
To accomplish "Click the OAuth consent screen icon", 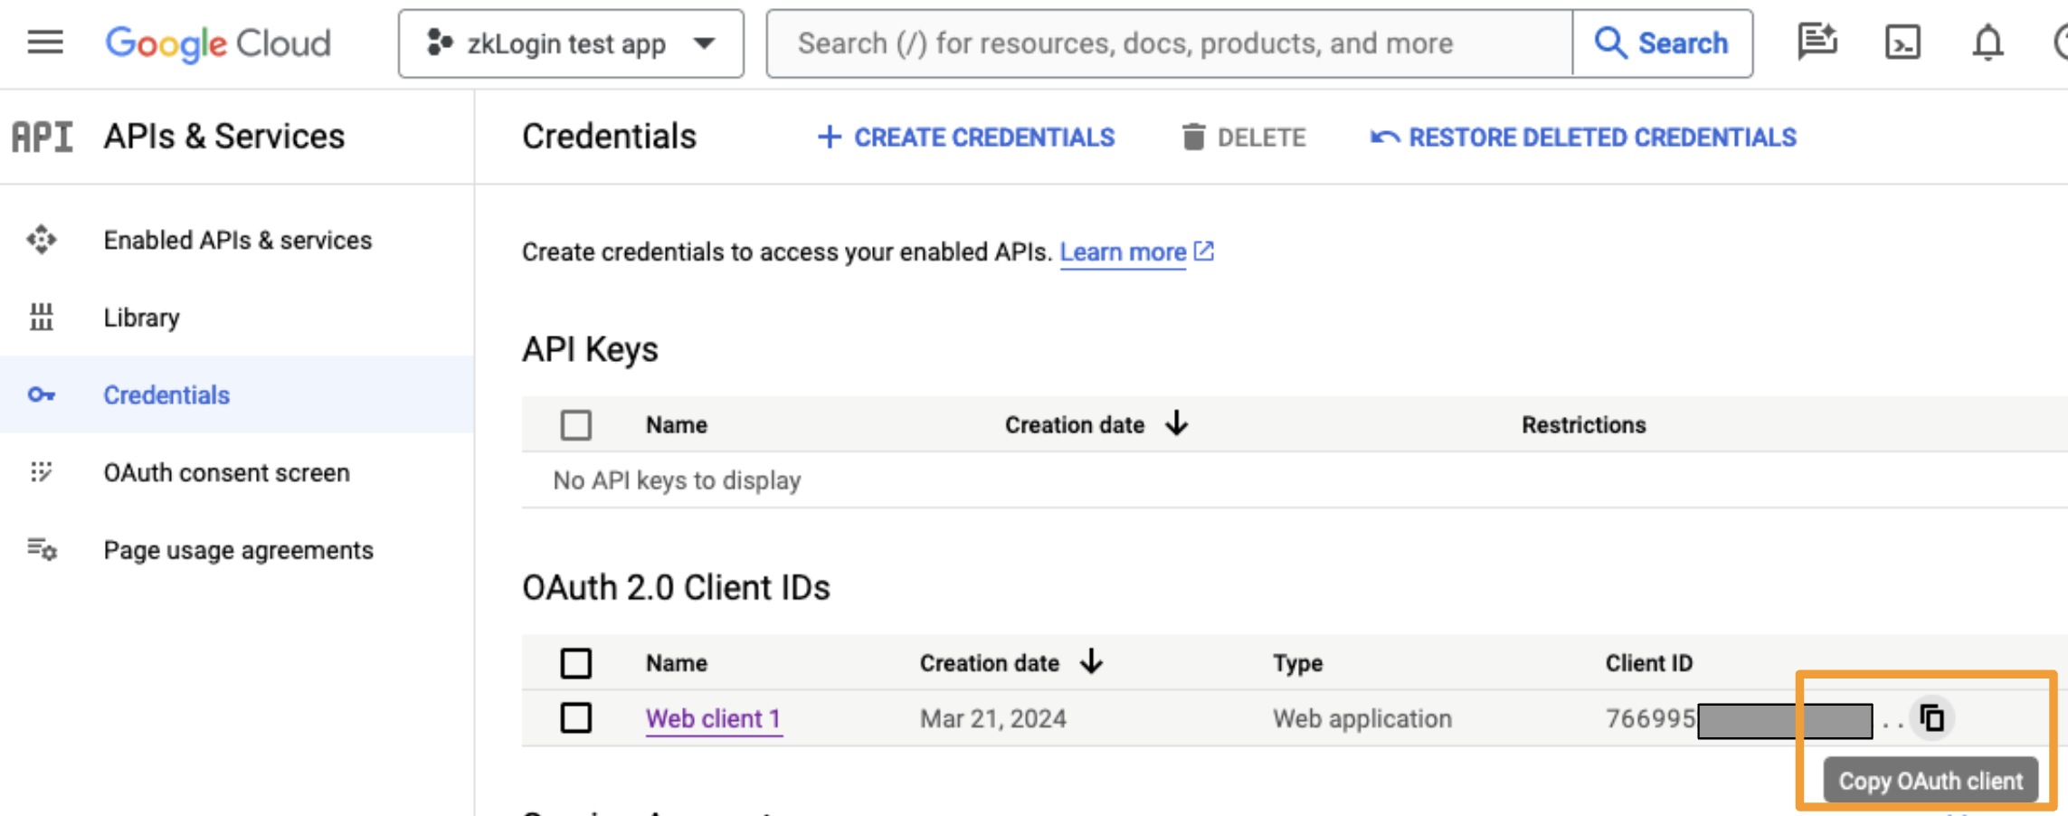I will click(42, 472).
